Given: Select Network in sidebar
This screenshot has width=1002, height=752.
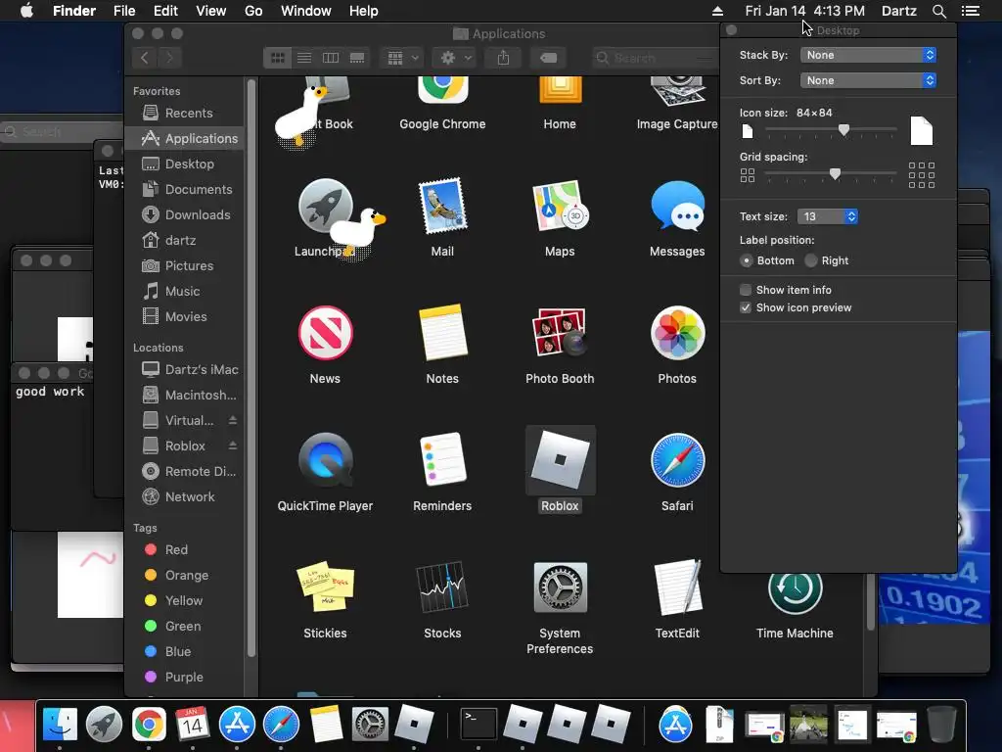Looking at the screenshot, I should pyautogui.click(x=185, y=496).
